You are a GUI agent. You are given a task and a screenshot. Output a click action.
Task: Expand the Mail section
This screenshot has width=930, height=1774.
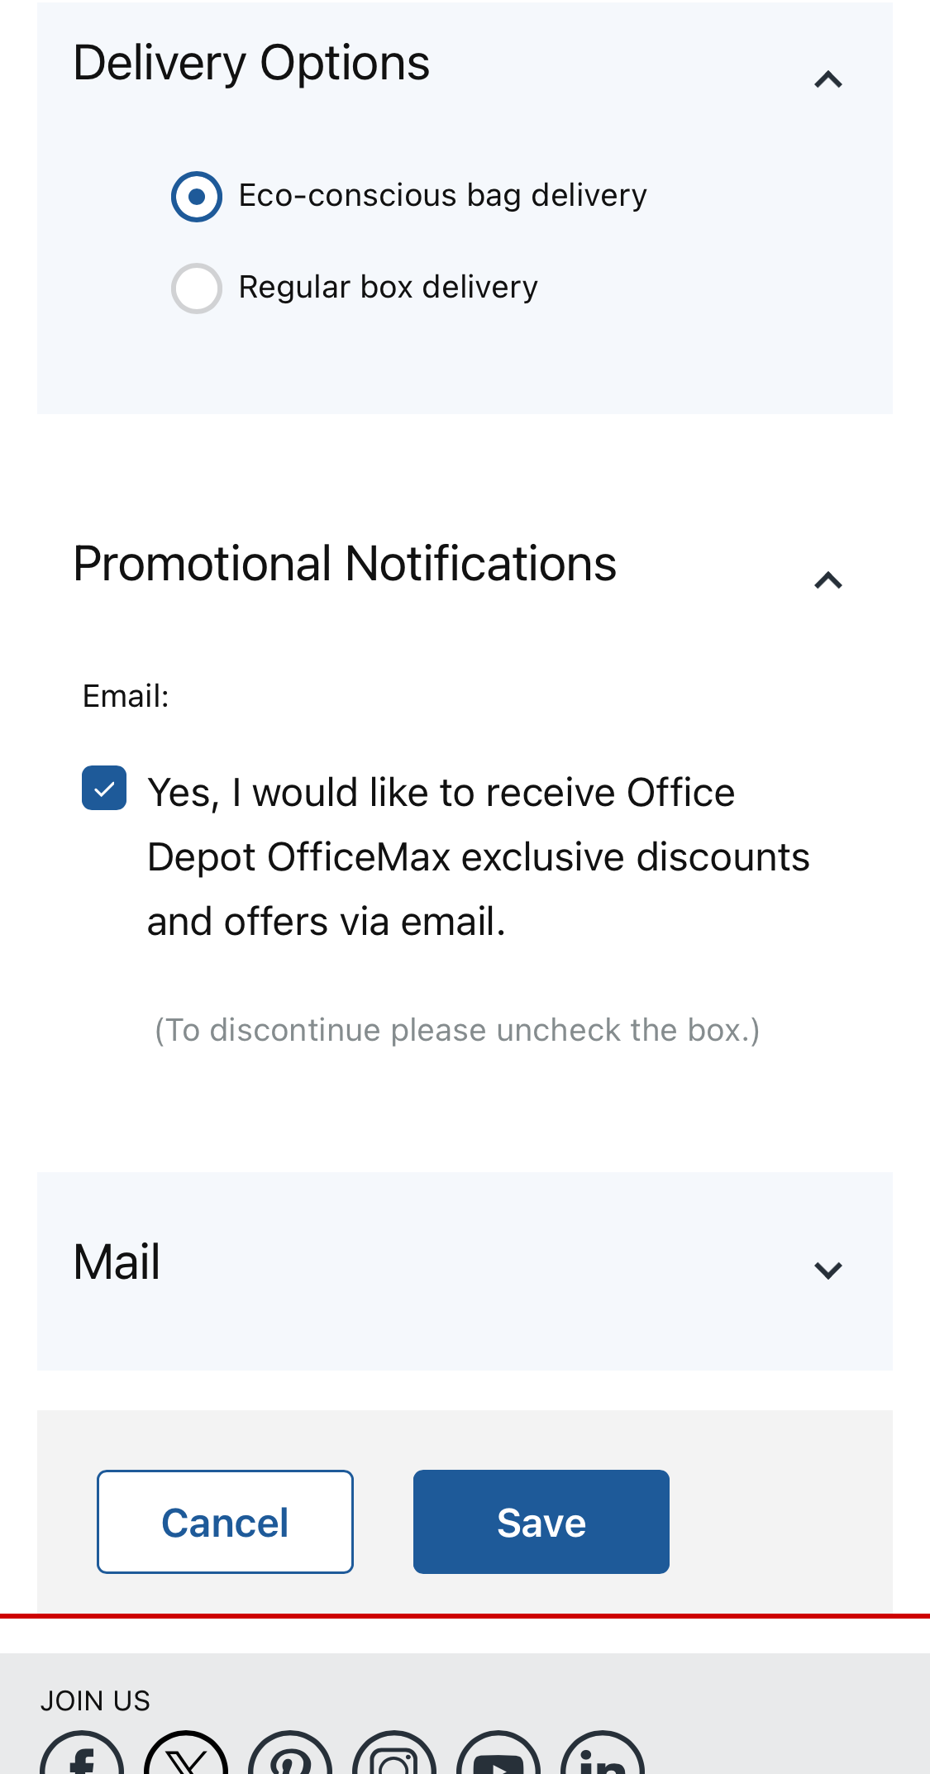click(x=829, y=1271)
